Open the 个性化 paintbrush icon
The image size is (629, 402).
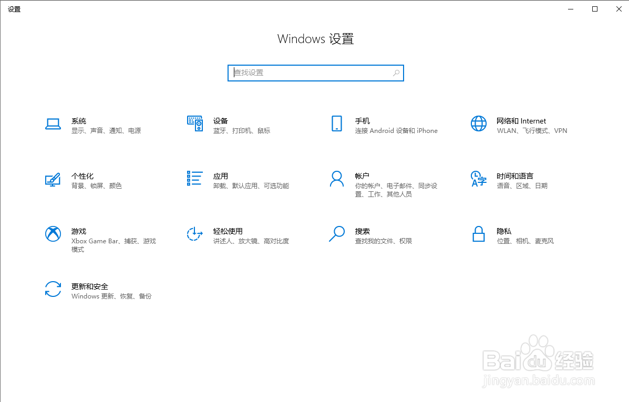click(53, 179)
